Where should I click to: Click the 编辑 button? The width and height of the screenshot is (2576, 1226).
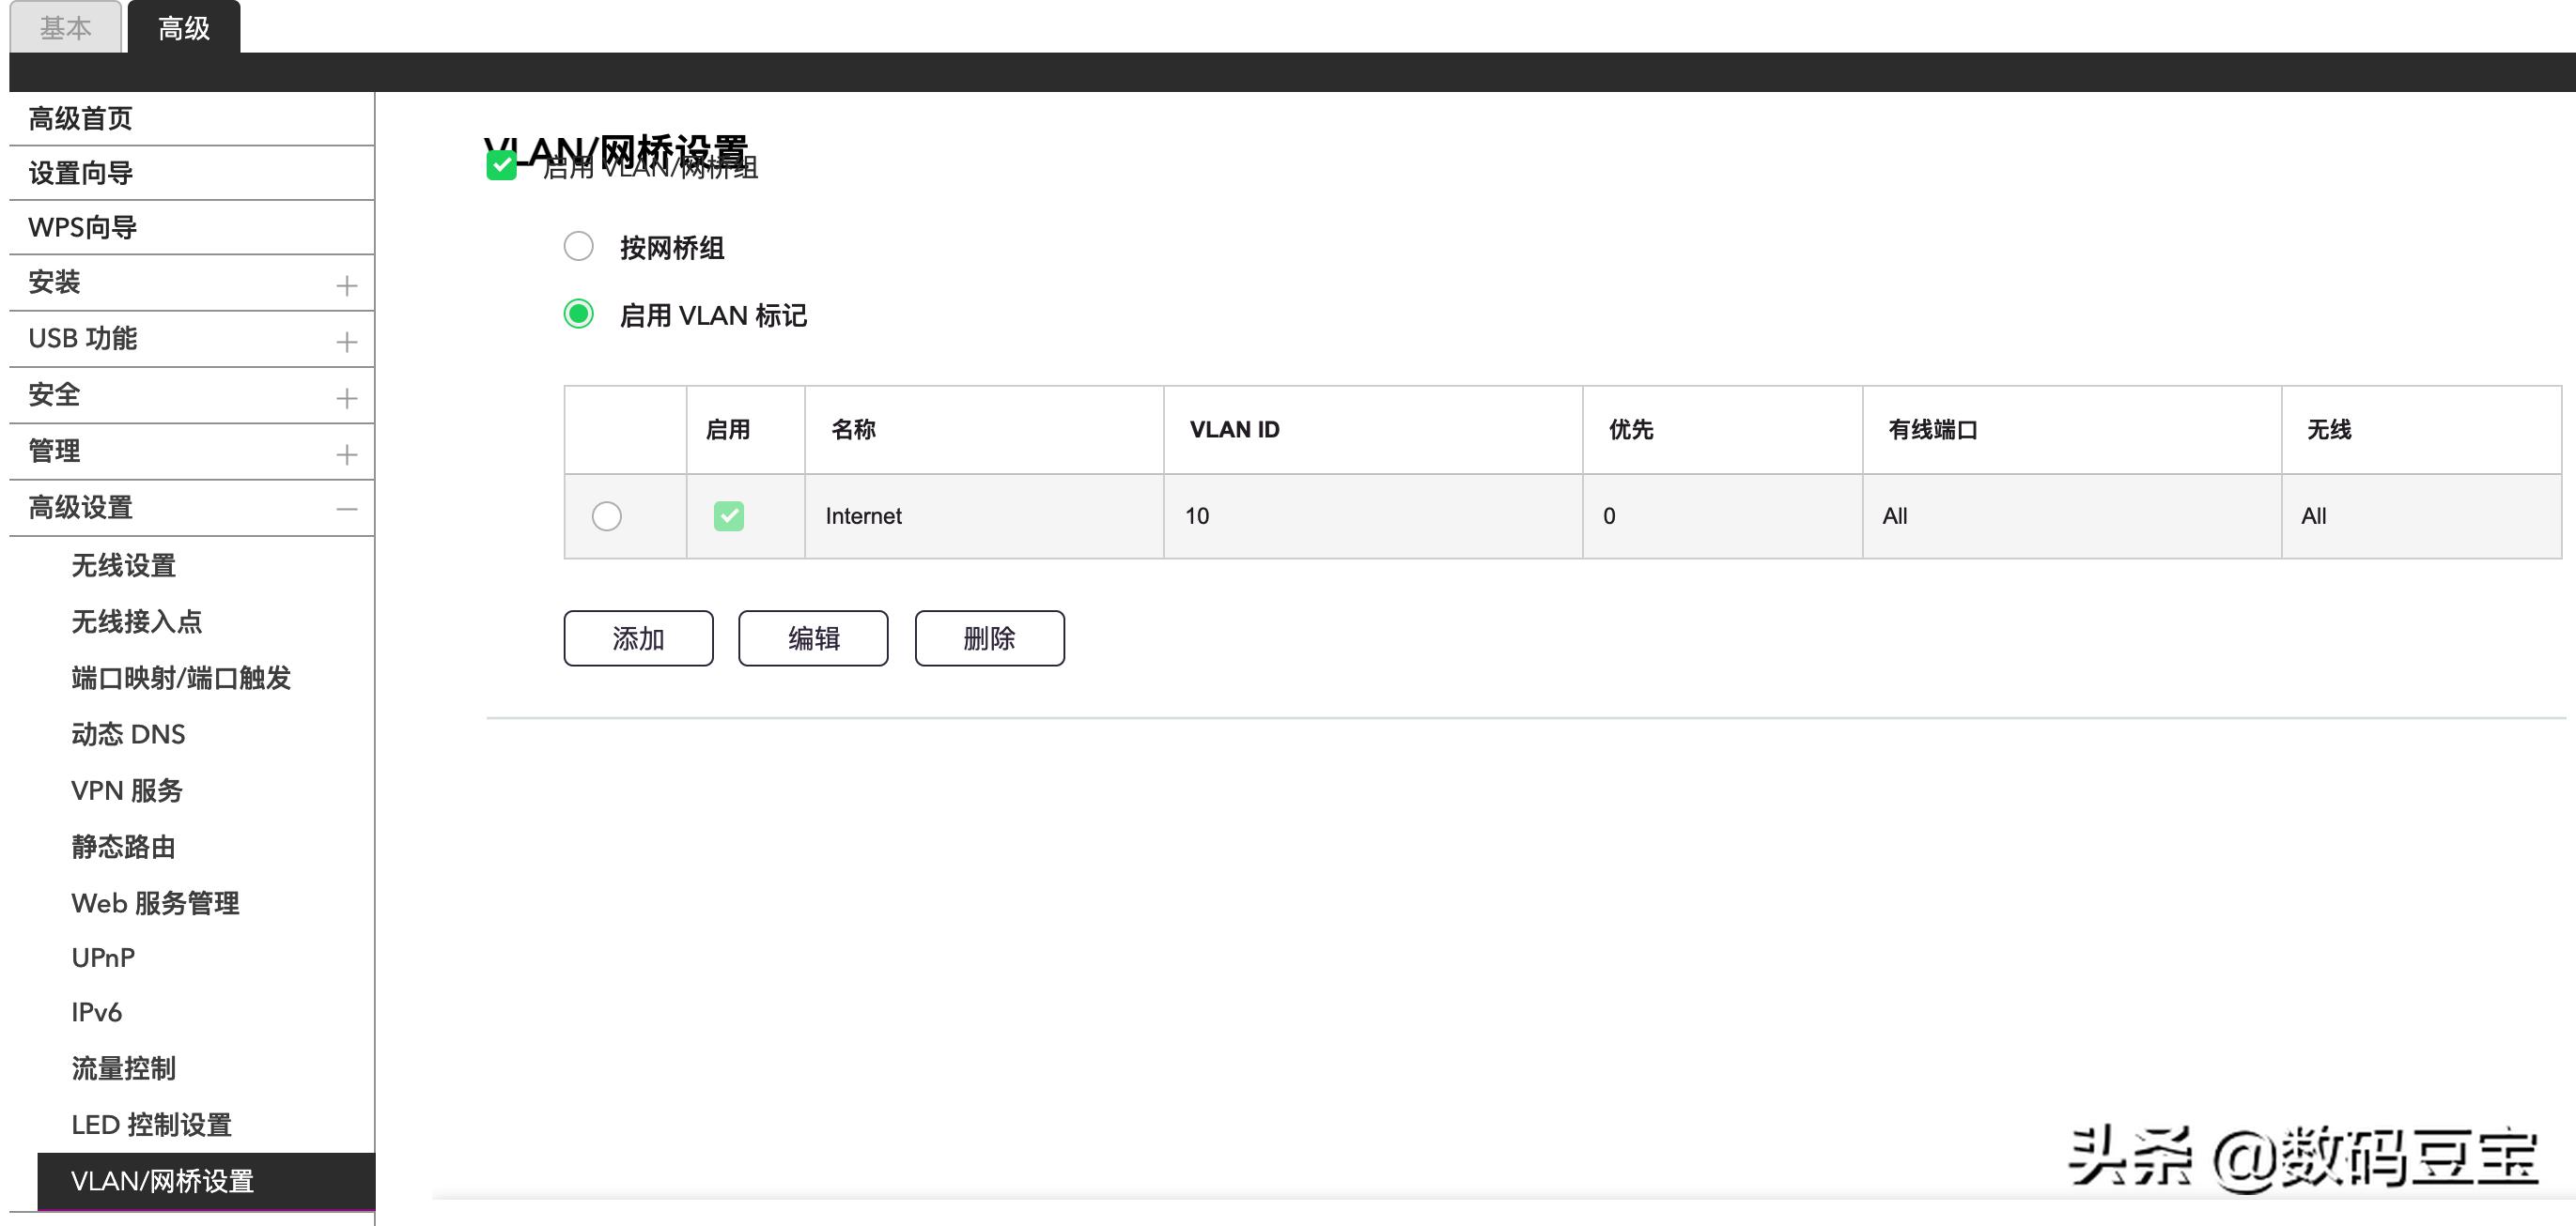pyautogui.click(x=813, y=637)
